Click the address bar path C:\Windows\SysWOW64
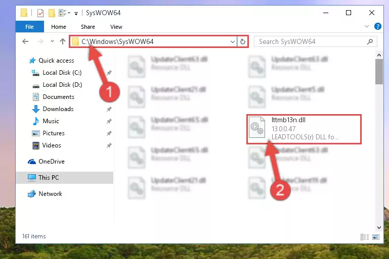 (117, 41)
